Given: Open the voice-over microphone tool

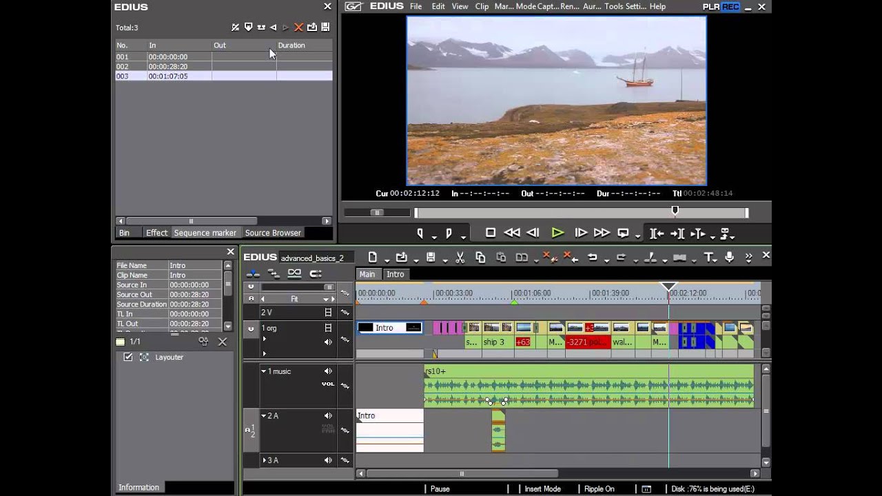Looking at the screenshot, I should pos(730,258).
